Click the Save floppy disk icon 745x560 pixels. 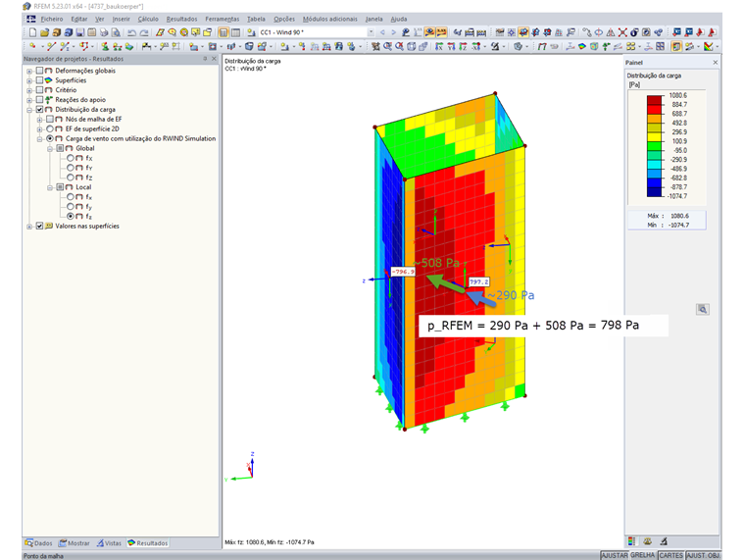coord(80,32)
